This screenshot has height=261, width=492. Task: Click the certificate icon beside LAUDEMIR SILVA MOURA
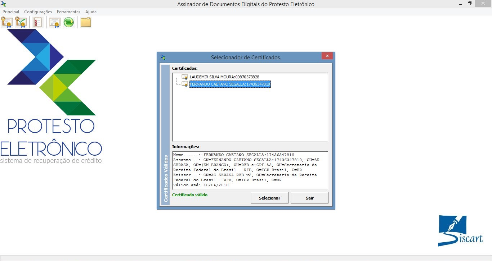pos(185,77)
